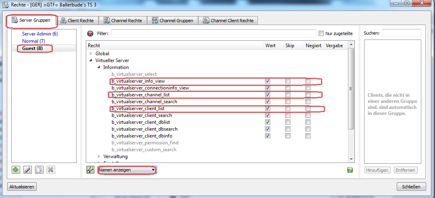Image resolution: width=435 pixels, height=198 pixels.
Task: Click the delete group X icon
Action: 50,170
